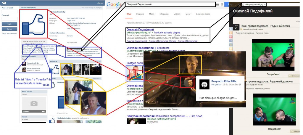
Task: Click the Оккупай Педофиляй site title
Action: [253, 11]
